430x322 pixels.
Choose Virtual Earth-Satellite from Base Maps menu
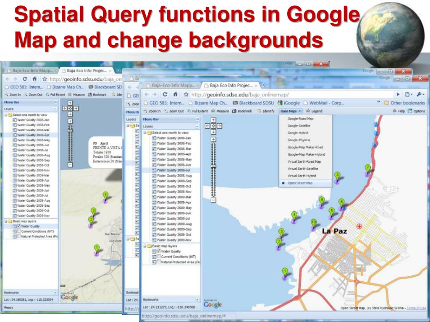tap(303, 169)
